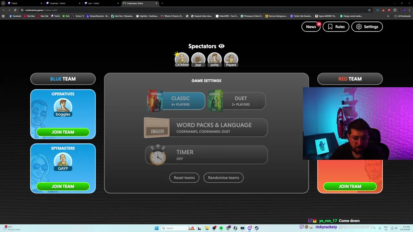The image size is (413, 232).
Task: Open Spotify from taskbar
Action: 221,228
